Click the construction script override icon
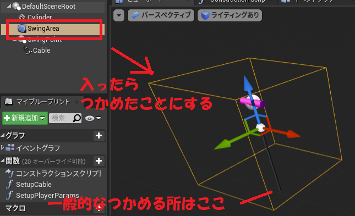Image resolution: width=355 pixels, height=216 pixels. coord(9,174)
